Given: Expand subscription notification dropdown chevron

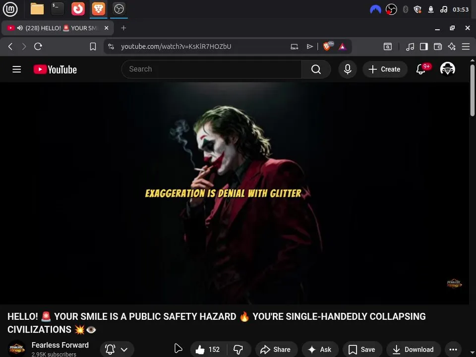Looking at the screenshot, I should pyautogui.click(x=124, y=350).
